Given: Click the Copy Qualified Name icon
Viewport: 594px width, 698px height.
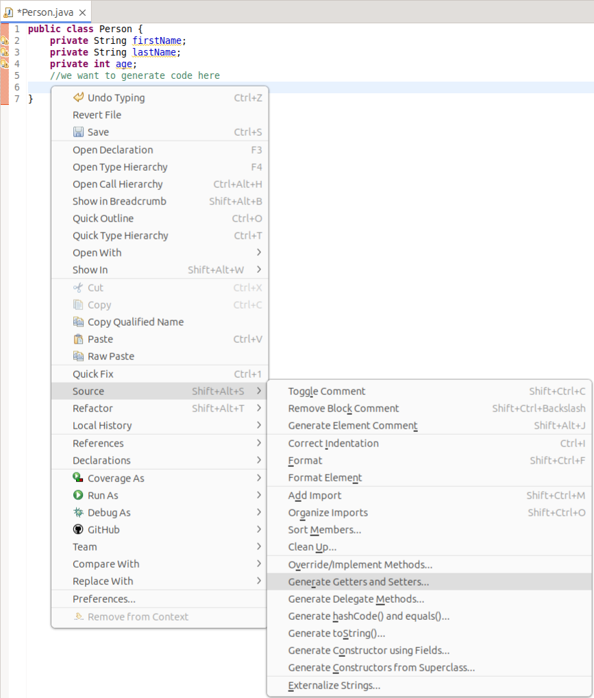Looking at the screenshot, I should pos(77,322).
